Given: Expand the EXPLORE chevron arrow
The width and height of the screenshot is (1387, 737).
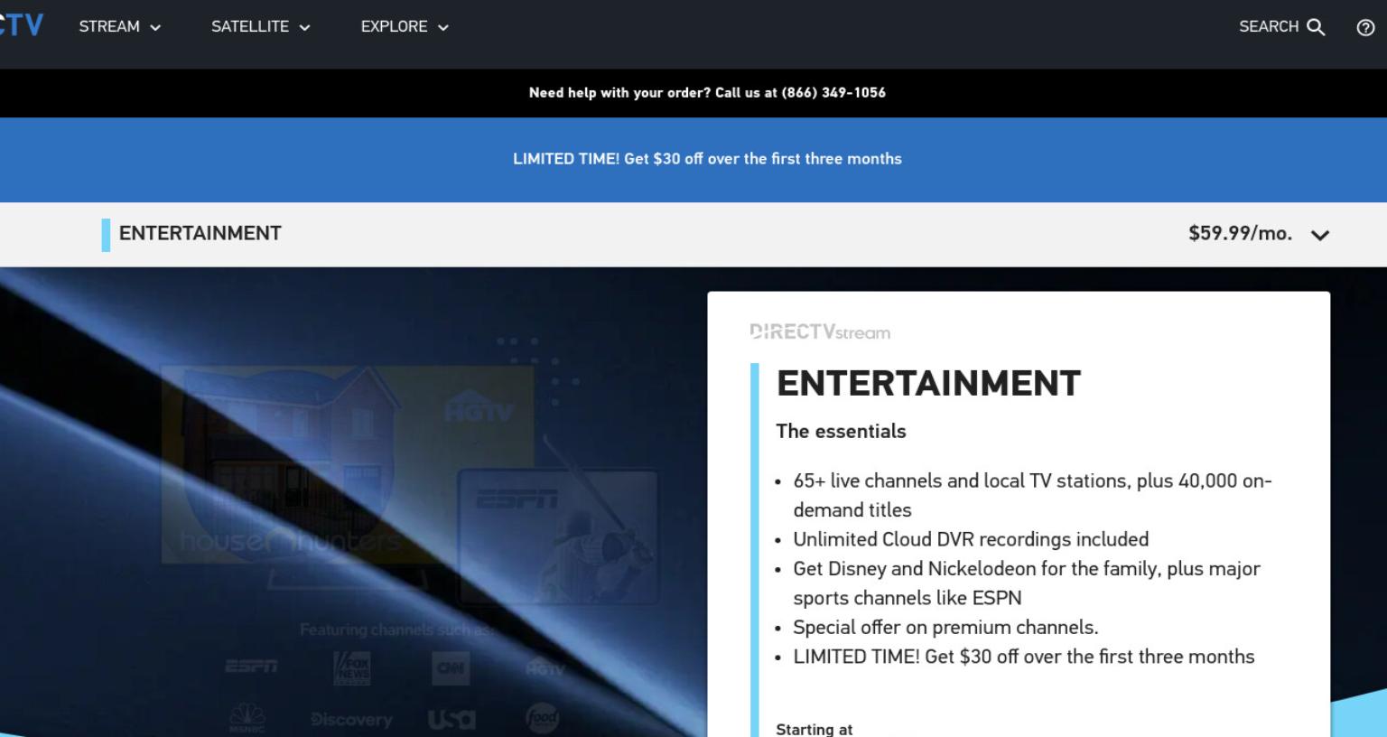Looking at the screenshot, I should click(443, 28).
